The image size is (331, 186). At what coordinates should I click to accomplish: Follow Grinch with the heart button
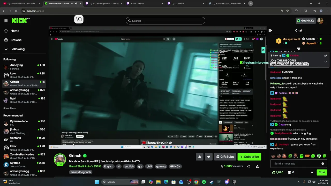pos(209,157)
